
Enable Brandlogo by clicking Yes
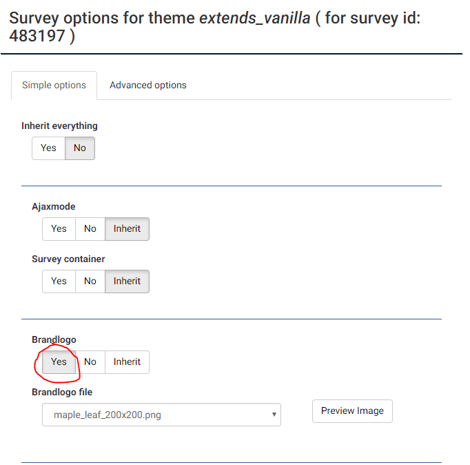pos(59,362)
